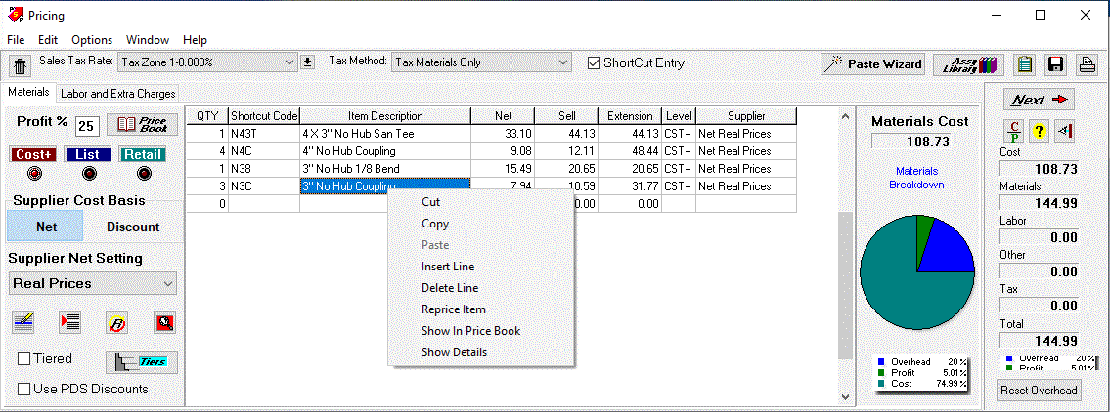Click the table scrollbar up arrow

click(845, 116)
